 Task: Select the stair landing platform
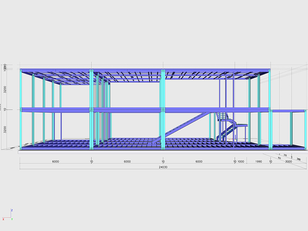(241, 125)
